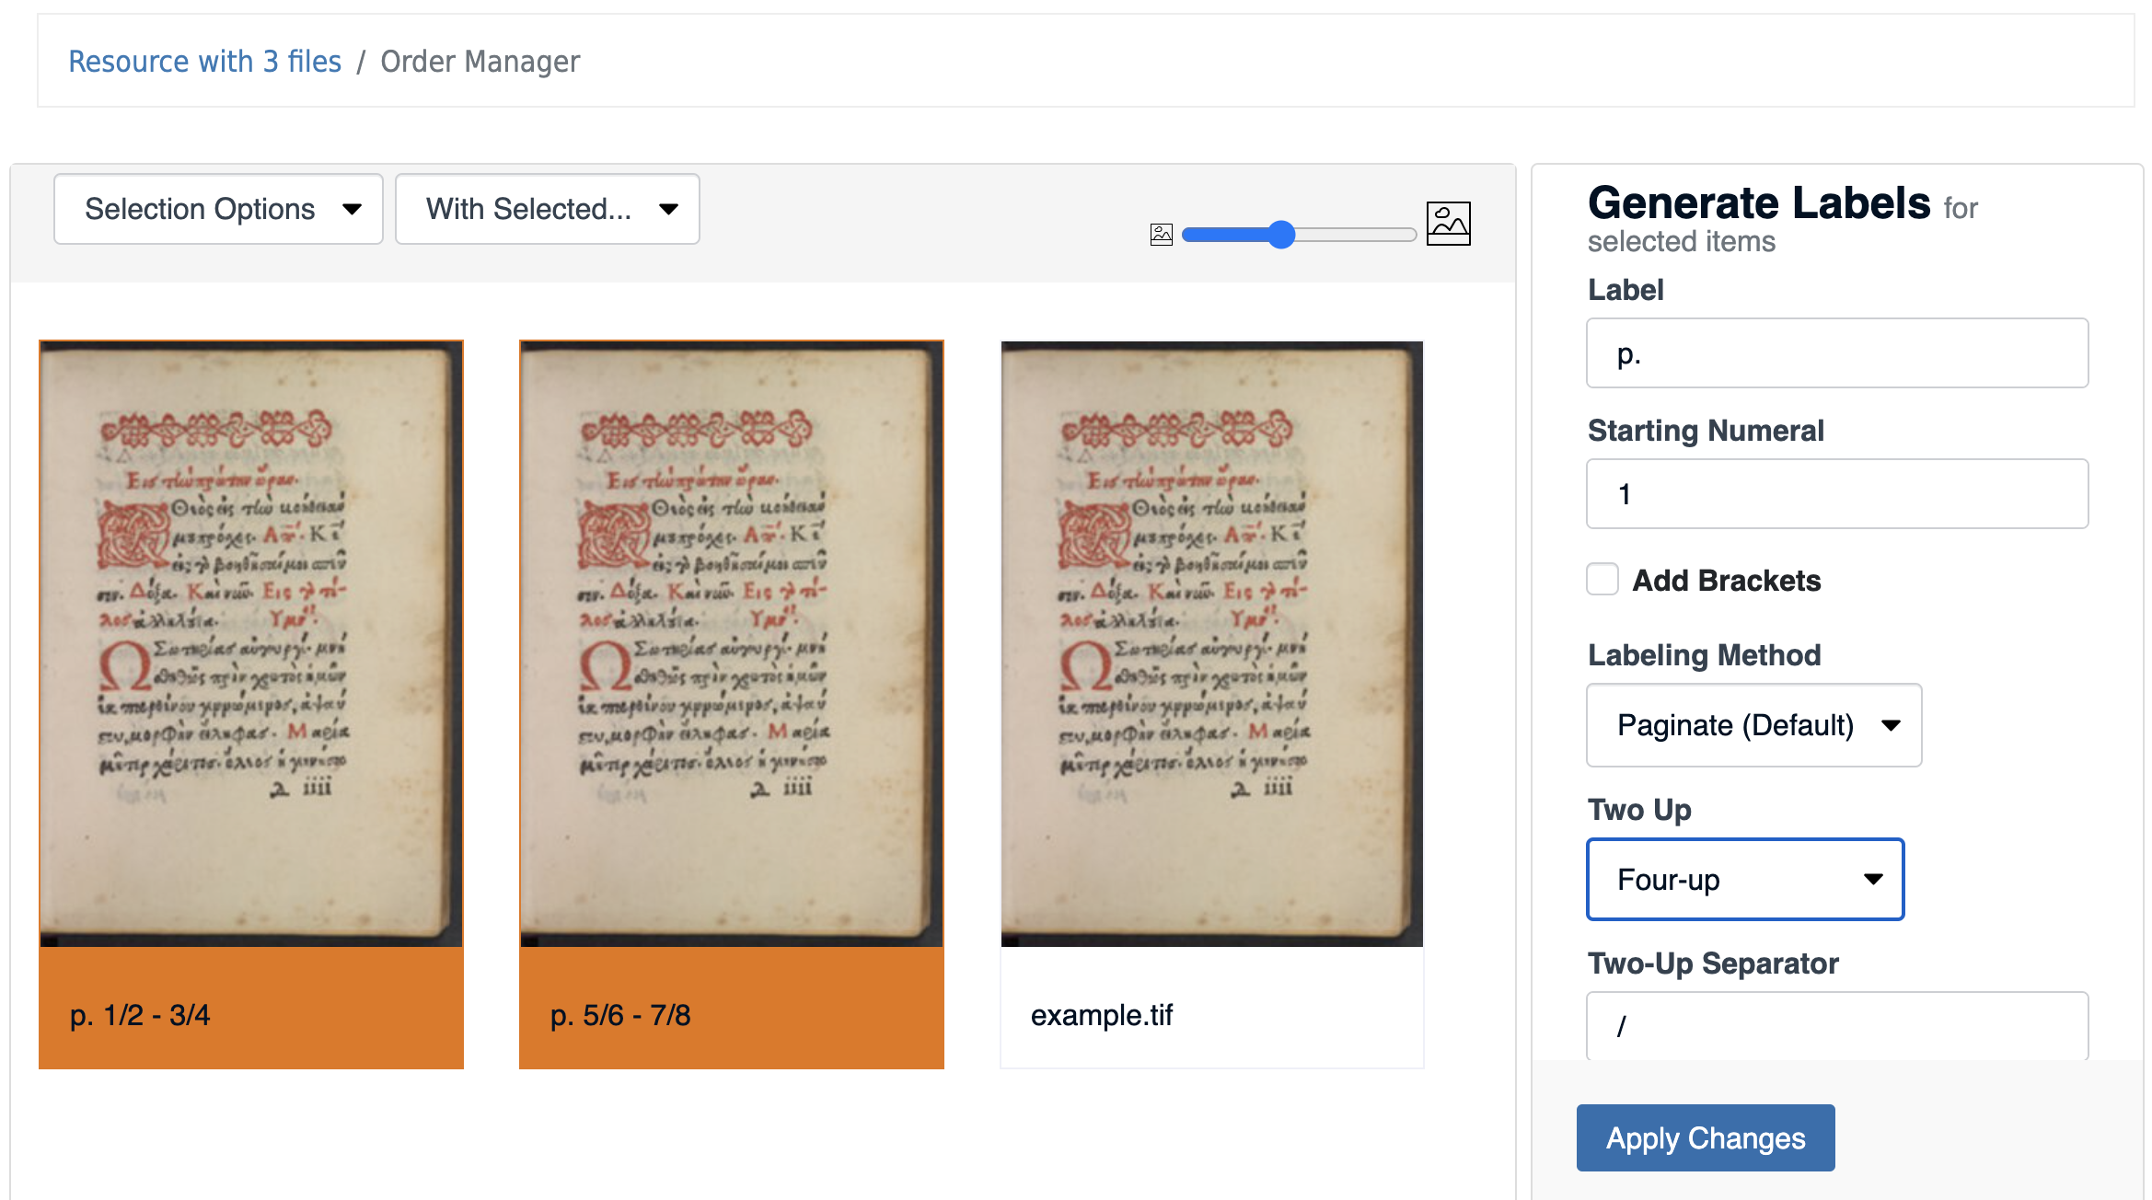Click the small image icon to shrink thumbnails
Screen dimensions: 2152x1200
coord(1161,233)
